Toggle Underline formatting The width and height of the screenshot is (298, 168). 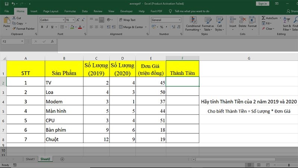52,27
